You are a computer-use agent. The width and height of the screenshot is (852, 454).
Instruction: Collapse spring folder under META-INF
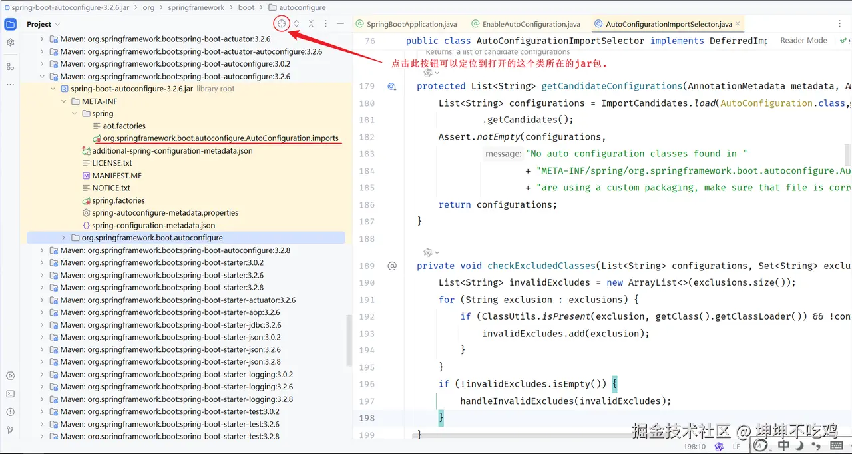pyautogui.click(x=75, y=113)
